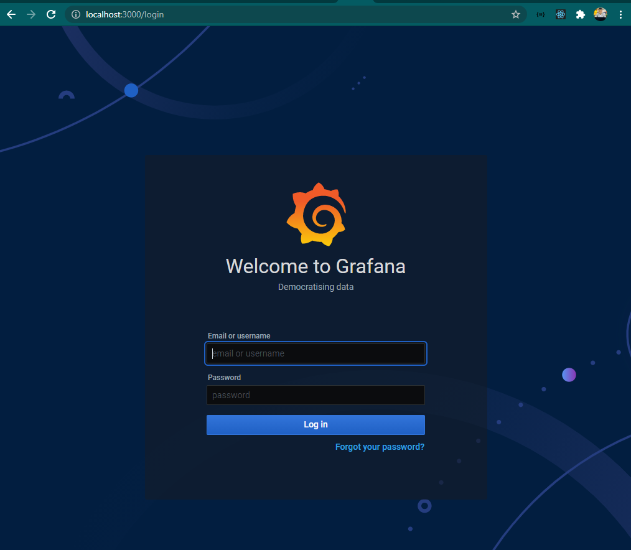Submit with the Log in button
The width and height of the screenshot is (631, 550).
coord(315,424)
